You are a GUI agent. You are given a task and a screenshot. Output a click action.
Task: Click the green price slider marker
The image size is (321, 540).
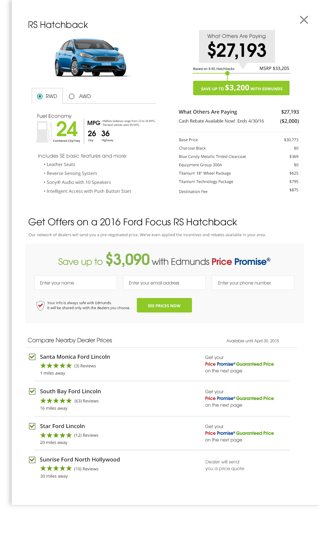[227, 73]
